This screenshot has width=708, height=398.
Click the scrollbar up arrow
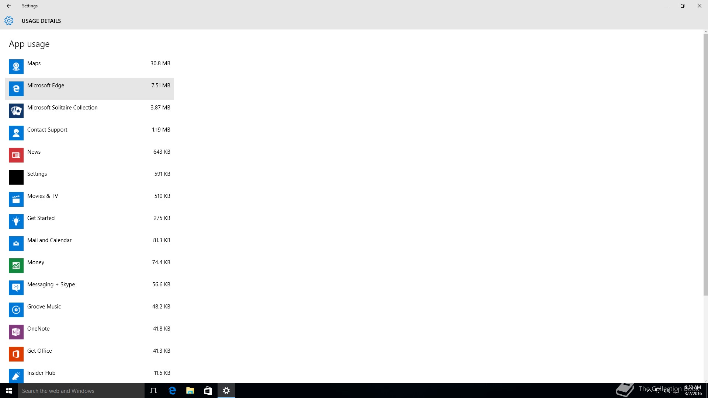tap(705, 32)
